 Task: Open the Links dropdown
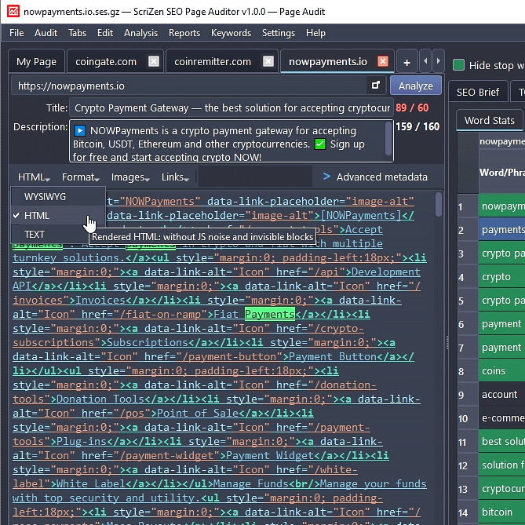coord(175,177)
